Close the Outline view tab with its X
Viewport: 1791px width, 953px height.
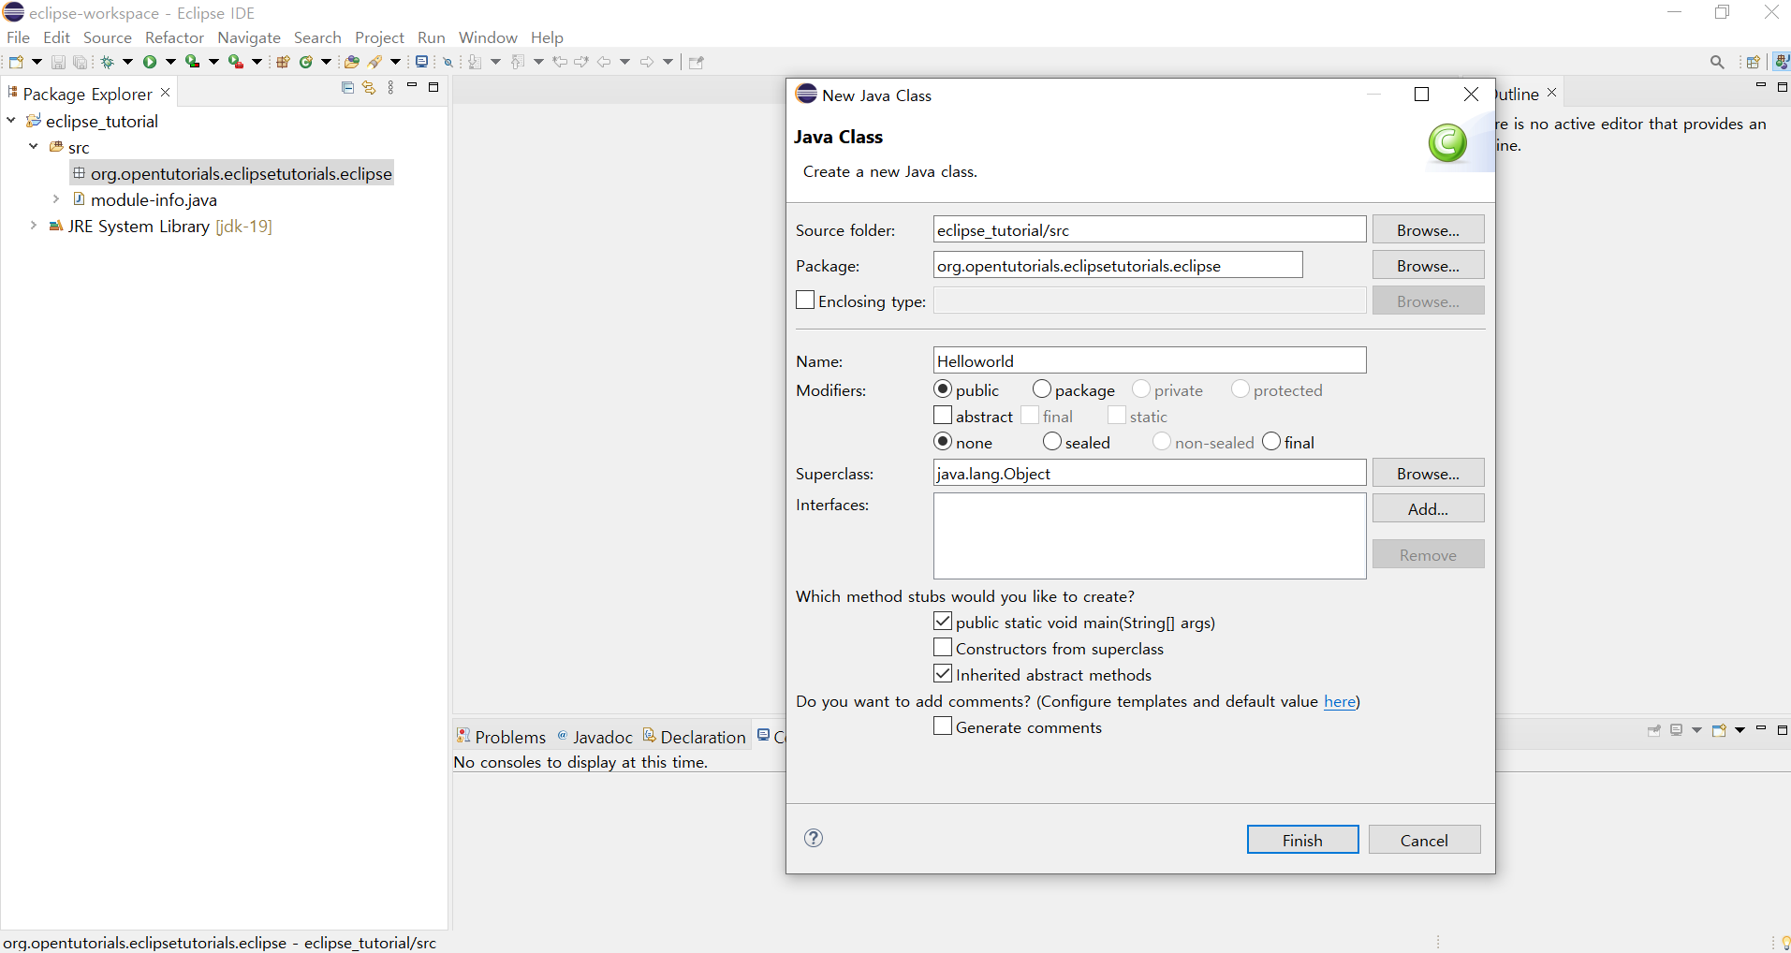[x=1552, y=93]
